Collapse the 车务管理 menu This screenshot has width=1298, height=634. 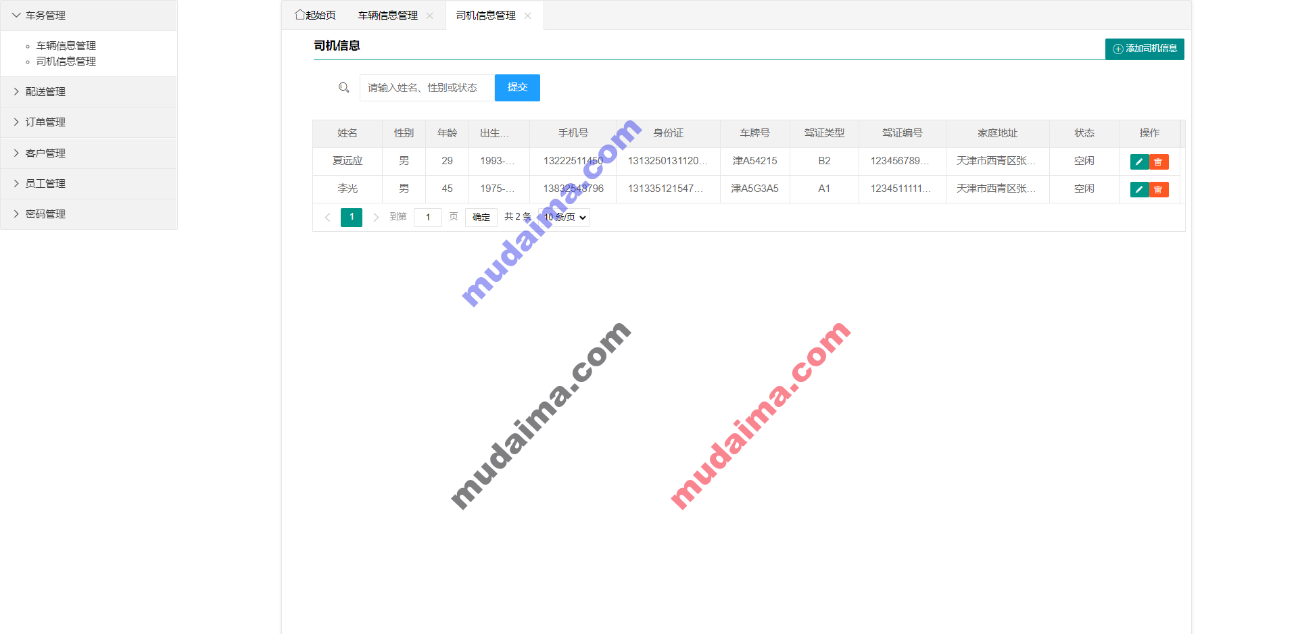point(89,16)
